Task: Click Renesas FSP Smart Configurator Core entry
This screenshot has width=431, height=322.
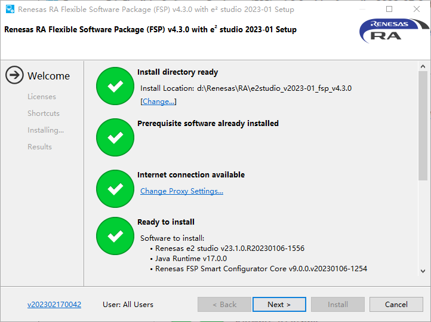Action: pos(261,269)
